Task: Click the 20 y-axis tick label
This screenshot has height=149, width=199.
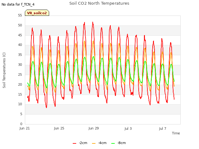Action: 20,84
